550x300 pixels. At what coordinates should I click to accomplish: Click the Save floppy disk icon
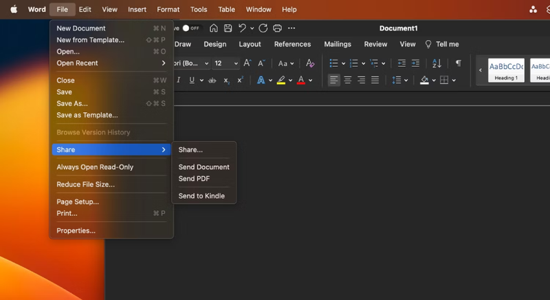[x=228, y=28]
